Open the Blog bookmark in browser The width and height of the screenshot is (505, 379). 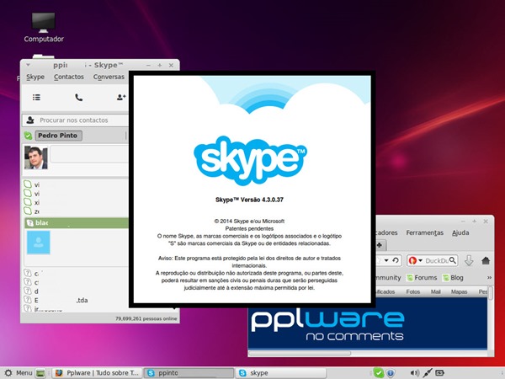pyautogui.click(x=453, y=277)
